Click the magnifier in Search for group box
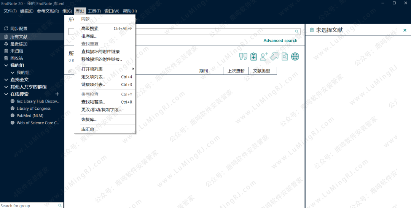 60,206
